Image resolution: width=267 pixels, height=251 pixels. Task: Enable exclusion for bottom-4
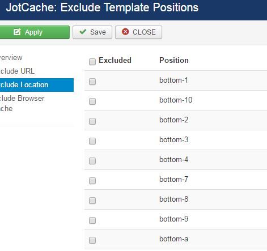92,161
